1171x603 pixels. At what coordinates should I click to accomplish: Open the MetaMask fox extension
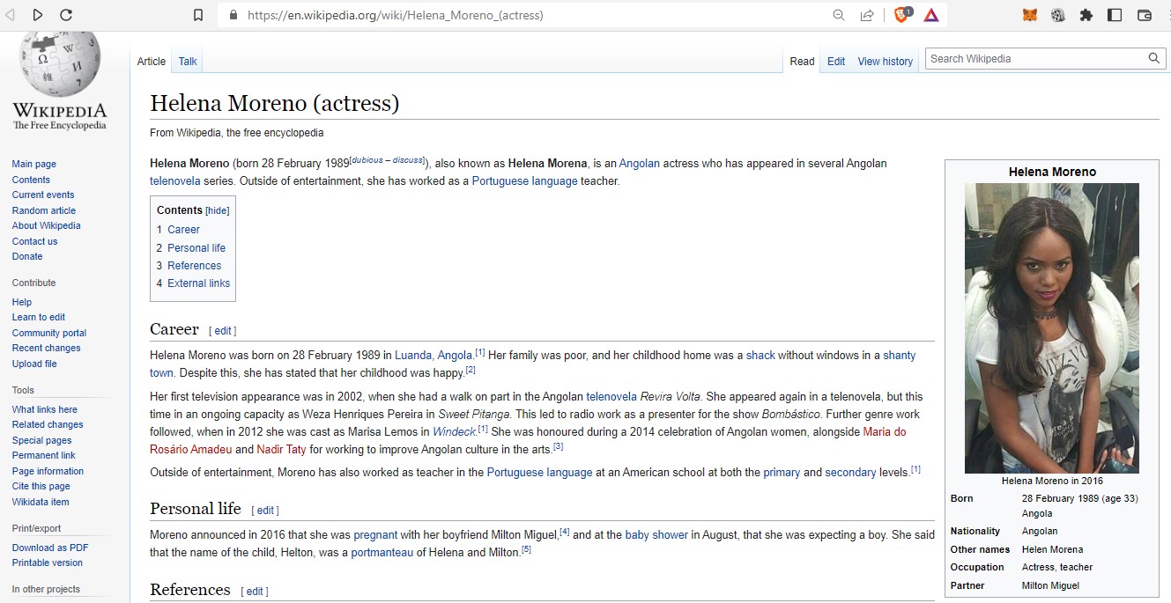tap(1029, 15)
